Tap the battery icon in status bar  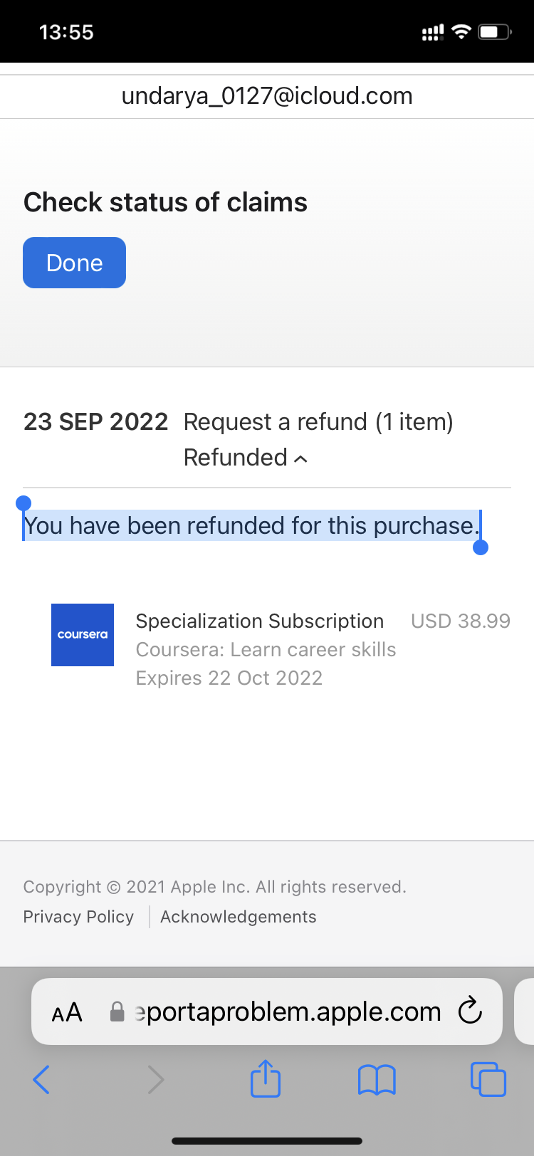[x=495, y=32]
